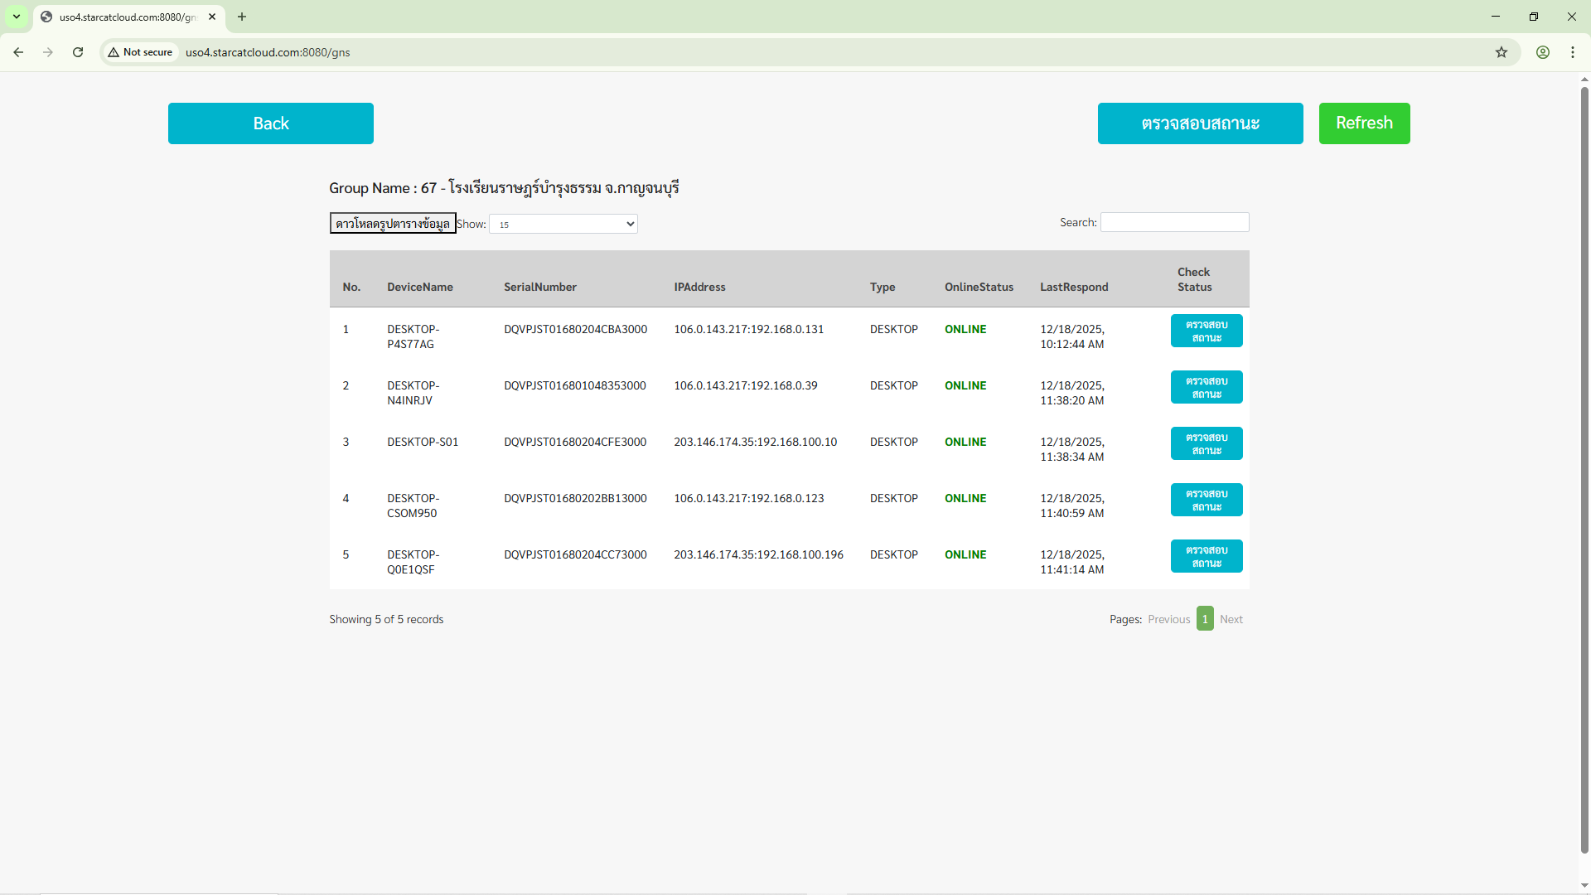This screenshot has height=895, width=1591.
Task: Focus the Search input field
Action: (1174, 222)
